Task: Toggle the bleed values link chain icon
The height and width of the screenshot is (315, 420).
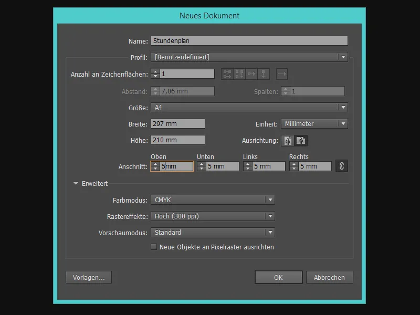Action: tap(342, 166)
